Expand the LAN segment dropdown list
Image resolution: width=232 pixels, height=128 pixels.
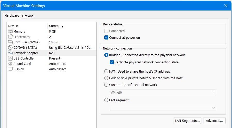click(x=163, y=108)
